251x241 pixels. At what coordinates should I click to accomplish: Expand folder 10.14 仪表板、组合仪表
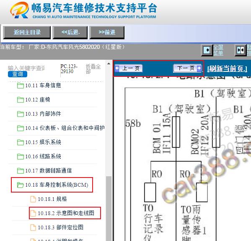(x=65, y=128)
